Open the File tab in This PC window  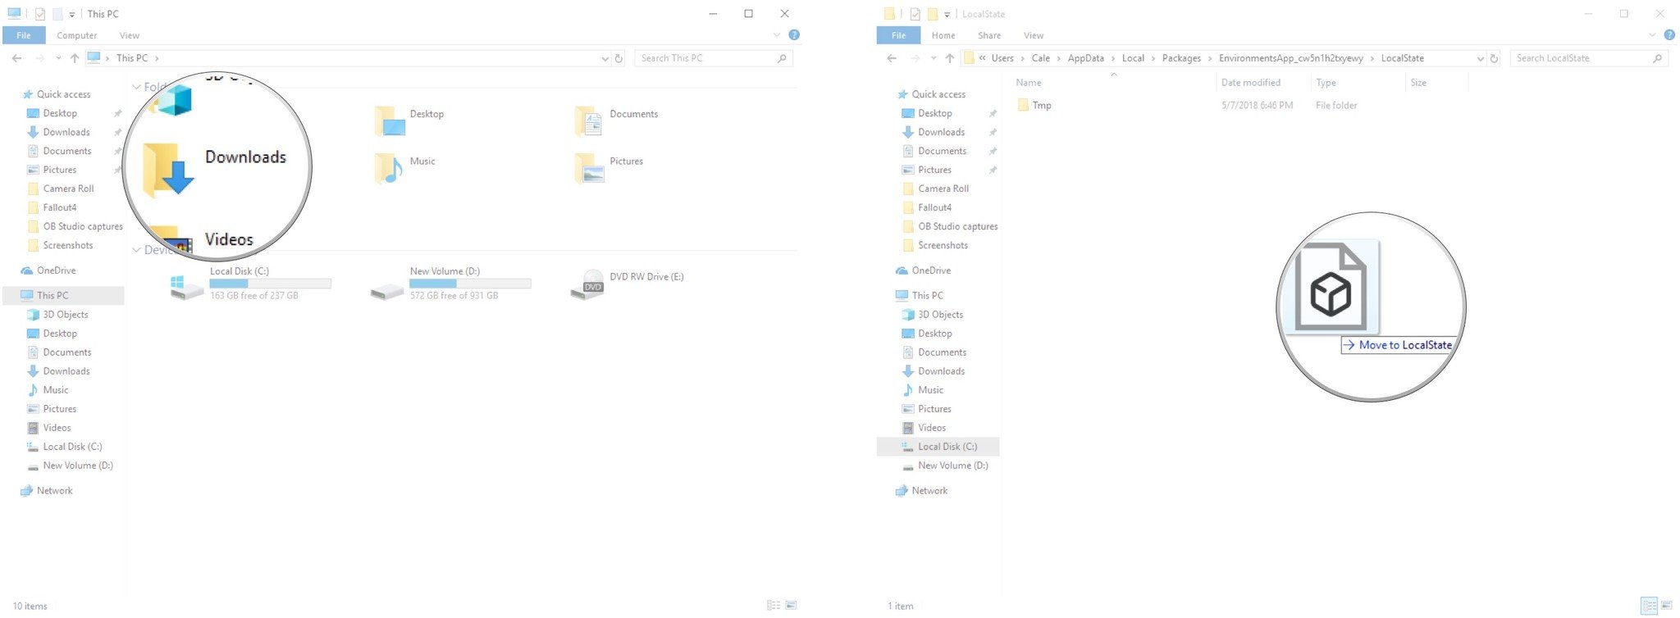point(24,35)
